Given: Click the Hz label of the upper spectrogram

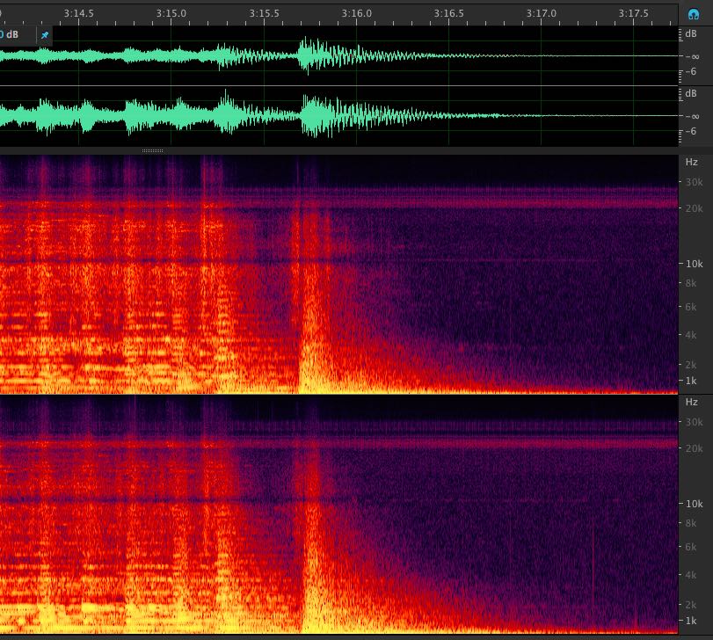Looking at the screenshot, I should [x=692, y=163].
